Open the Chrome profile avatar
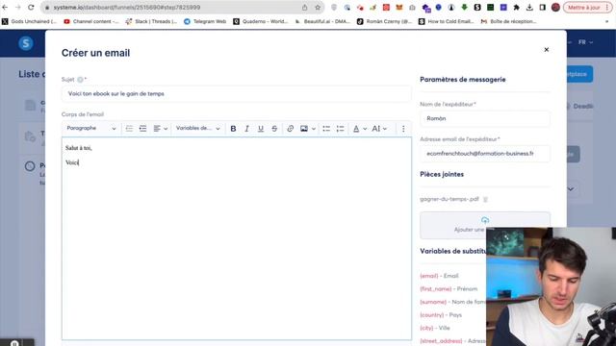This screenshot has height=346, width=616. tap(555, 7)
